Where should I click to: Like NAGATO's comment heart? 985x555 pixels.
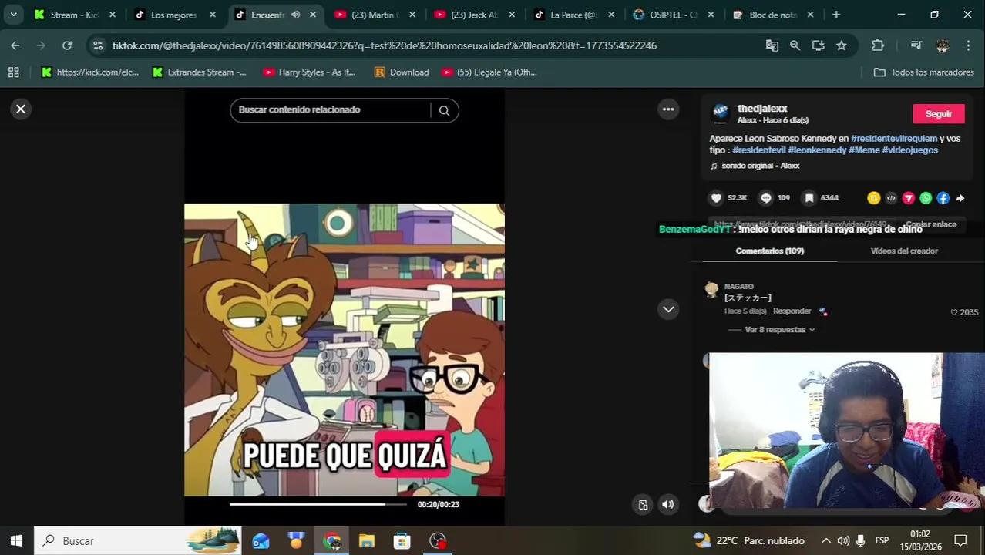click(x=954, y=312)
